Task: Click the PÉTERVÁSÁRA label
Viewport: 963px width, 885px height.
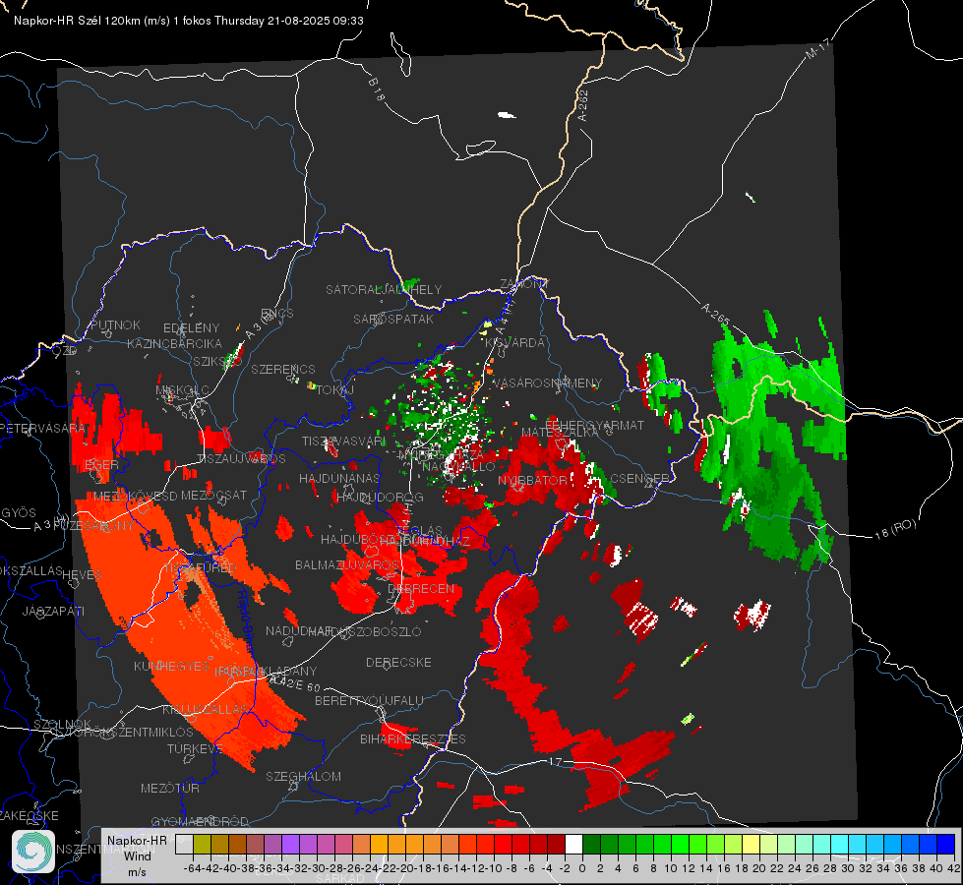Action: (x=42, y=428)
